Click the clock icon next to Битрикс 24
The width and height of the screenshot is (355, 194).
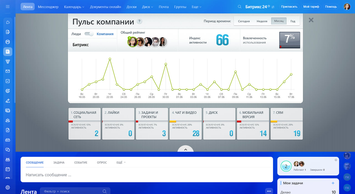[269, 6]
